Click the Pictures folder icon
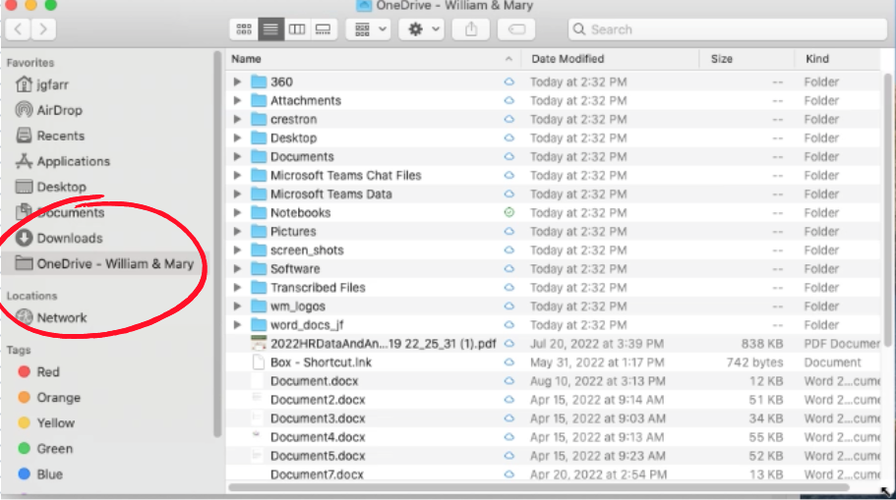The height and width of the screenshot is (500, 896). pyautogui.click(x=259, y=231)
